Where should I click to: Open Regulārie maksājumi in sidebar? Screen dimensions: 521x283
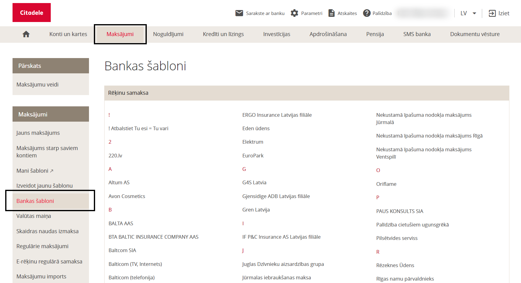[x=42, y=246]
